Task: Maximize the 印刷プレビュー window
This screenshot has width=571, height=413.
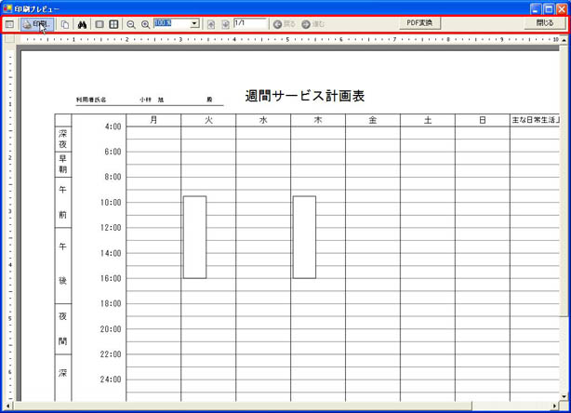Action: tap(549, 8)
